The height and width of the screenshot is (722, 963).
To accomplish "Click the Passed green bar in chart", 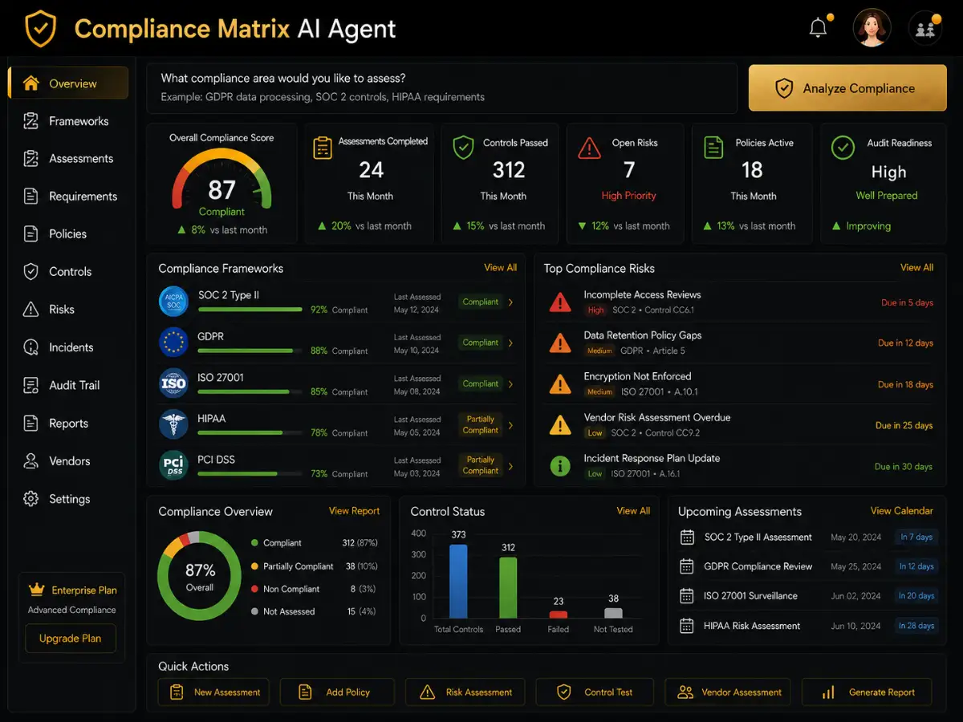I will [x=508, y=587].
